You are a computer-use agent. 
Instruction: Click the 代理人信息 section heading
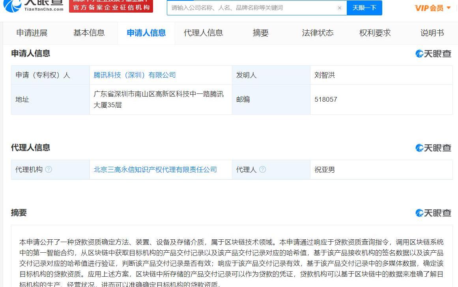point(30,148)
